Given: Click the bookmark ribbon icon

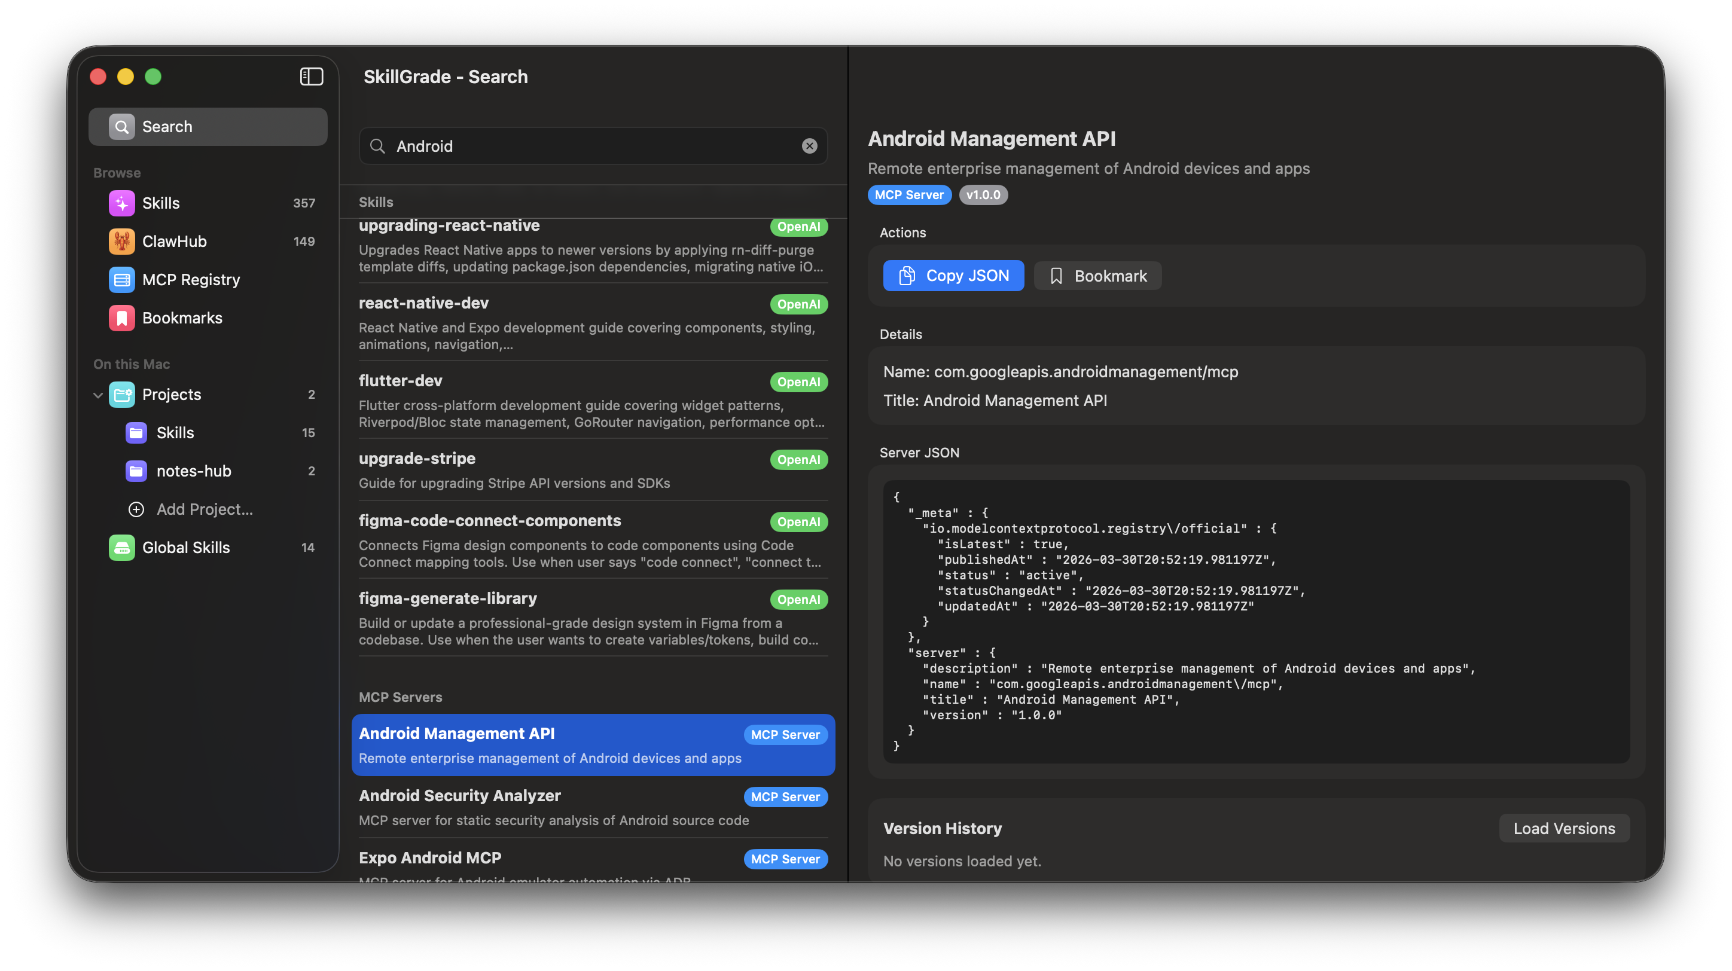Looking at the screenshot, I should 1056,276.
